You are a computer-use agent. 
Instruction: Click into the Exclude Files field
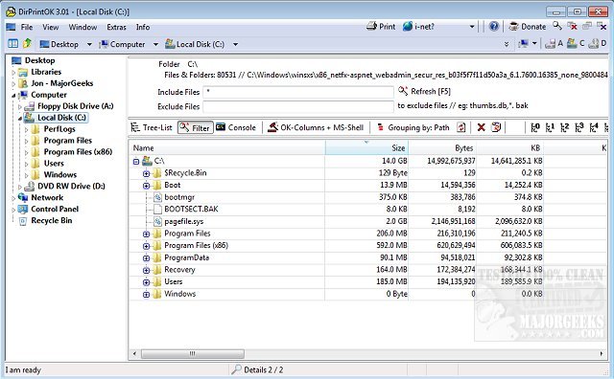pyautogui.click(x=298, y=106)
